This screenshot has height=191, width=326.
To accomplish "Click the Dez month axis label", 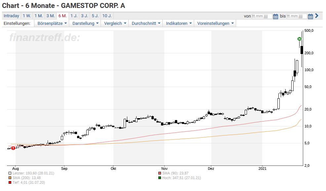I will [211, 168].
